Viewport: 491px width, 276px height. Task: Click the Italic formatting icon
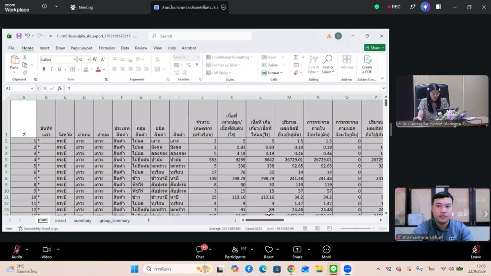click(x=52, y=69)
